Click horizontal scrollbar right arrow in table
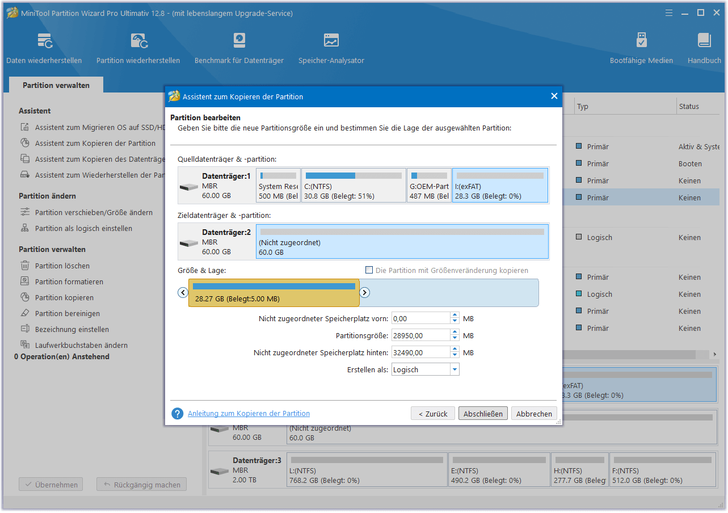 coord(714,354)
